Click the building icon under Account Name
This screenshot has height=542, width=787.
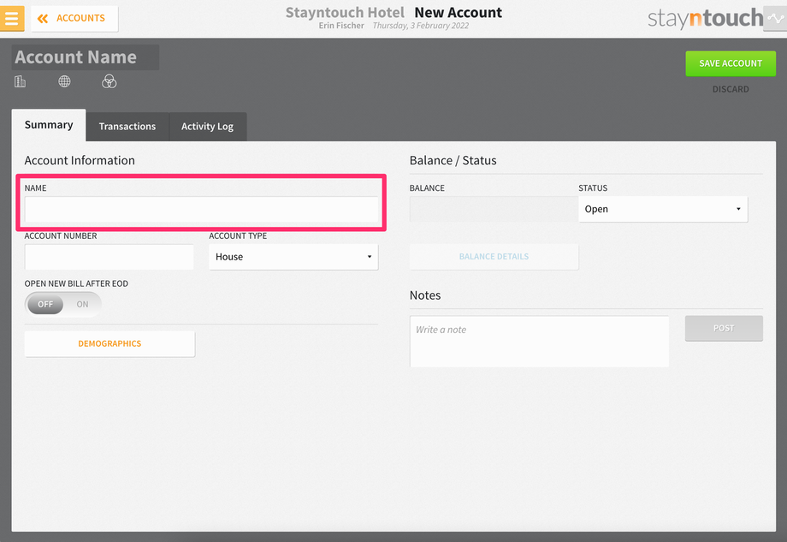point(20,81)
